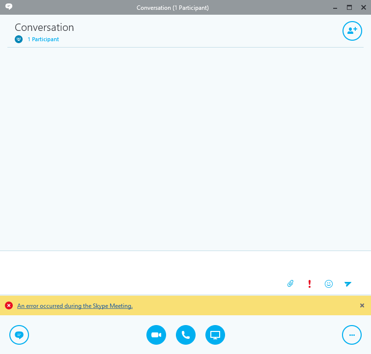Viewport: 371px width, 354px height.
Task: Click the conversation icon in the title bar
Action: (x=9, y=6)
